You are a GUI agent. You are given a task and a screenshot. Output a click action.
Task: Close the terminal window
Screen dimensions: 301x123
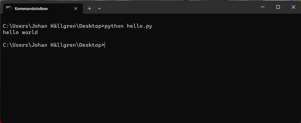293,7
